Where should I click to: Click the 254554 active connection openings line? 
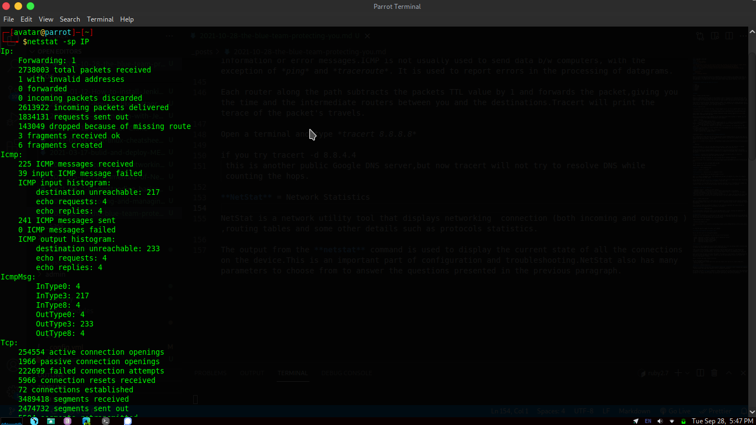coord(91,352)
